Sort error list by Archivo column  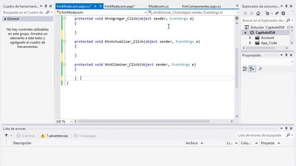(204, 143)
